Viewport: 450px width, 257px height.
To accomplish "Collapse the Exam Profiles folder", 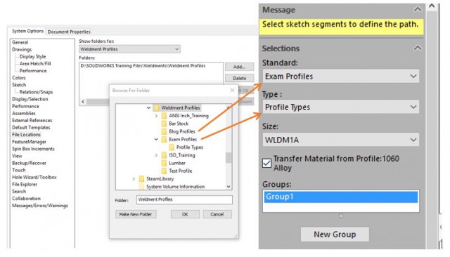I will [156, 140].
